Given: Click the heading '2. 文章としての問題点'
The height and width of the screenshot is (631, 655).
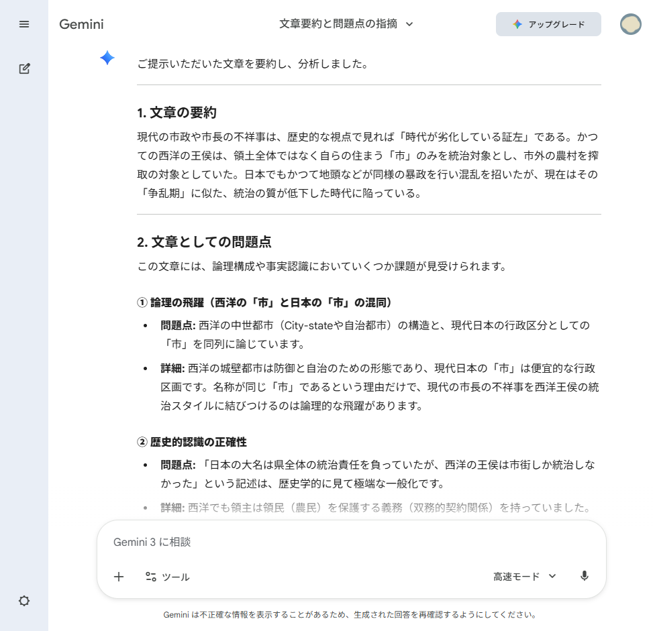Looking at the screenshot, I should tap(204, 242).
